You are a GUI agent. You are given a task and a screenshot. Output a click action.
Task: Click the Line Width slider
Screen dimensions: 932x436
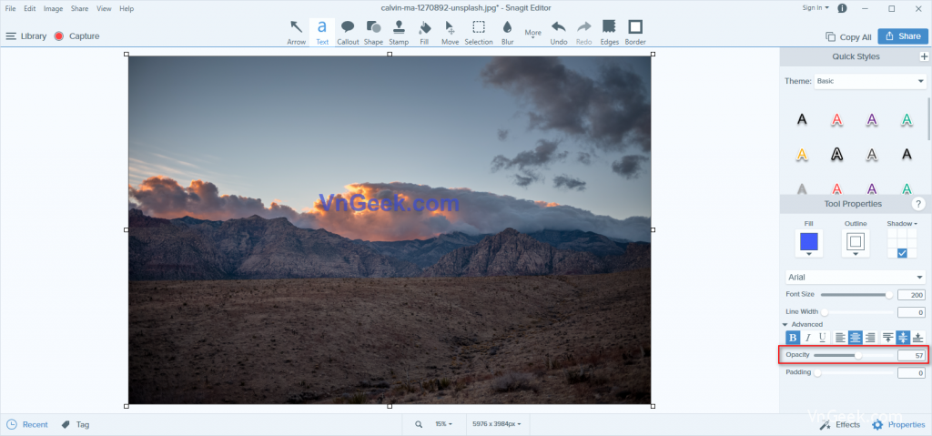point(856,312)
